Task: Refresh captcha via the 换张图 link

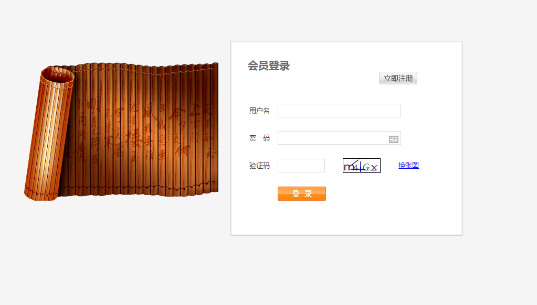Action: (408, 166)
